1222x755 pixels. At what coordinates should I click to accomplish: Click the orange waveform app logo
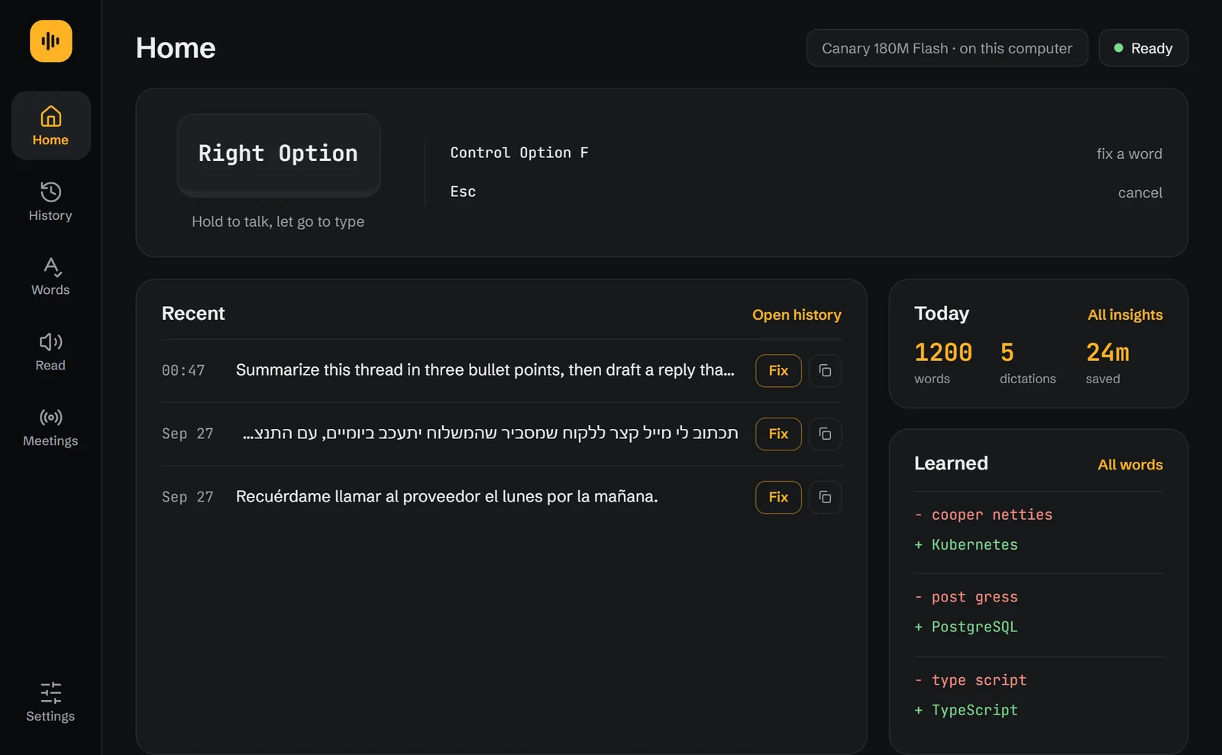pyautogui.click(x=51, y=41)
